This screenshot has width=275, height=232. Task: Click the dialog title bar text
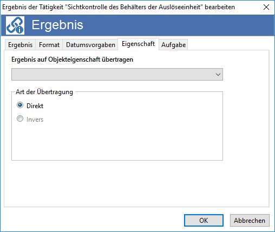click(x=119, y=7)
